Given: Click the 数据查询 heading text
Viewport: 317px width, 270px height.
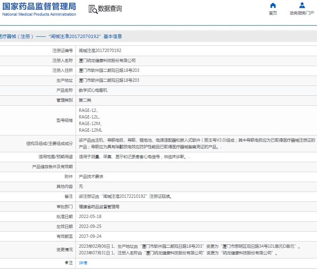Looking at the screenshot, I should [x=110, y=9].
